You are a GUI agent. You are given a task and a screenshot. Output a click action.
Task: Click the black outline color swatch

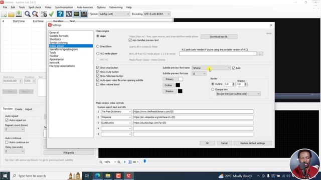[178, 85]
